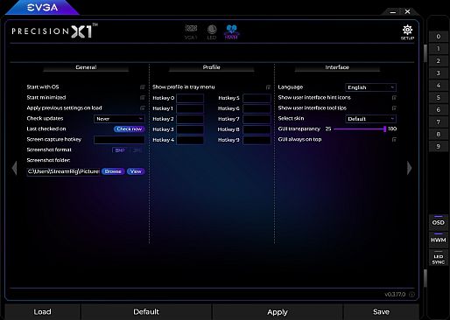Click the screenshot folder path field
This screenshot has height=320, width=450.
[x=63, y=171]
